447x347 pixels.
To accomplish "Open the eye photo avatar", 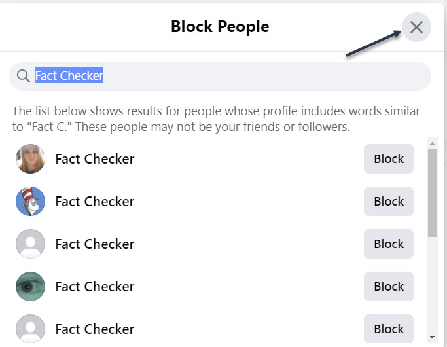I will tap(30, 287).
